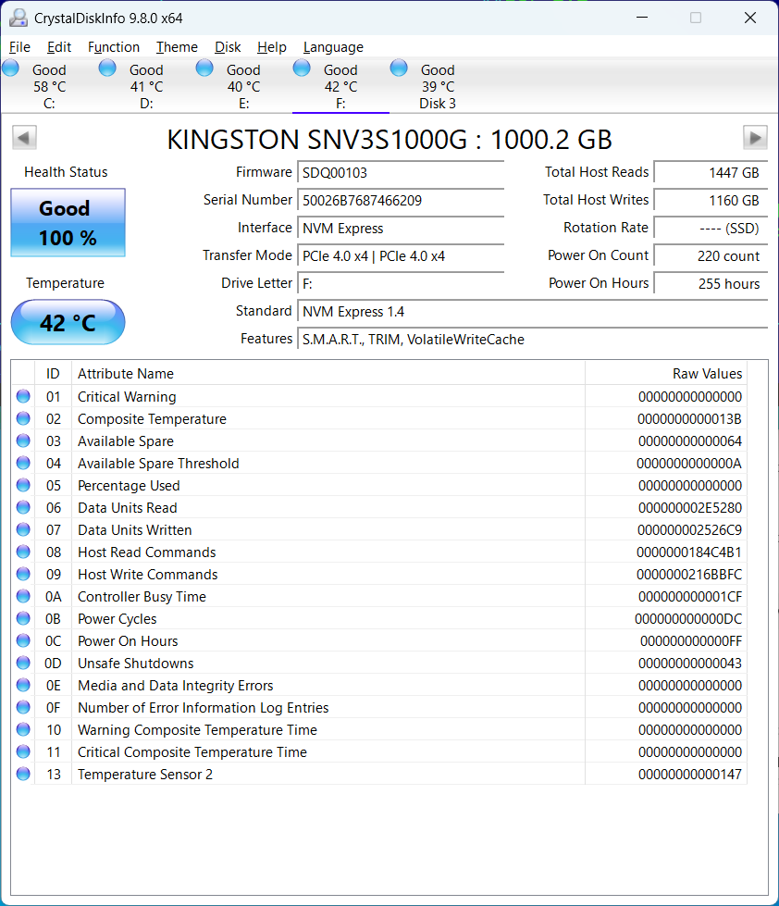The image size is (779, 906).
Task: Select the D: drive tab
Action: point(146,86)
